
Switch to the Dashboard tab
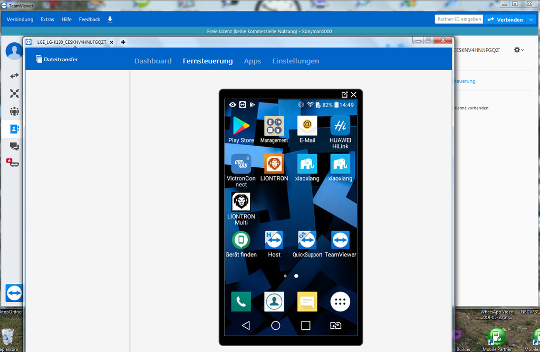tap(153, 61)
